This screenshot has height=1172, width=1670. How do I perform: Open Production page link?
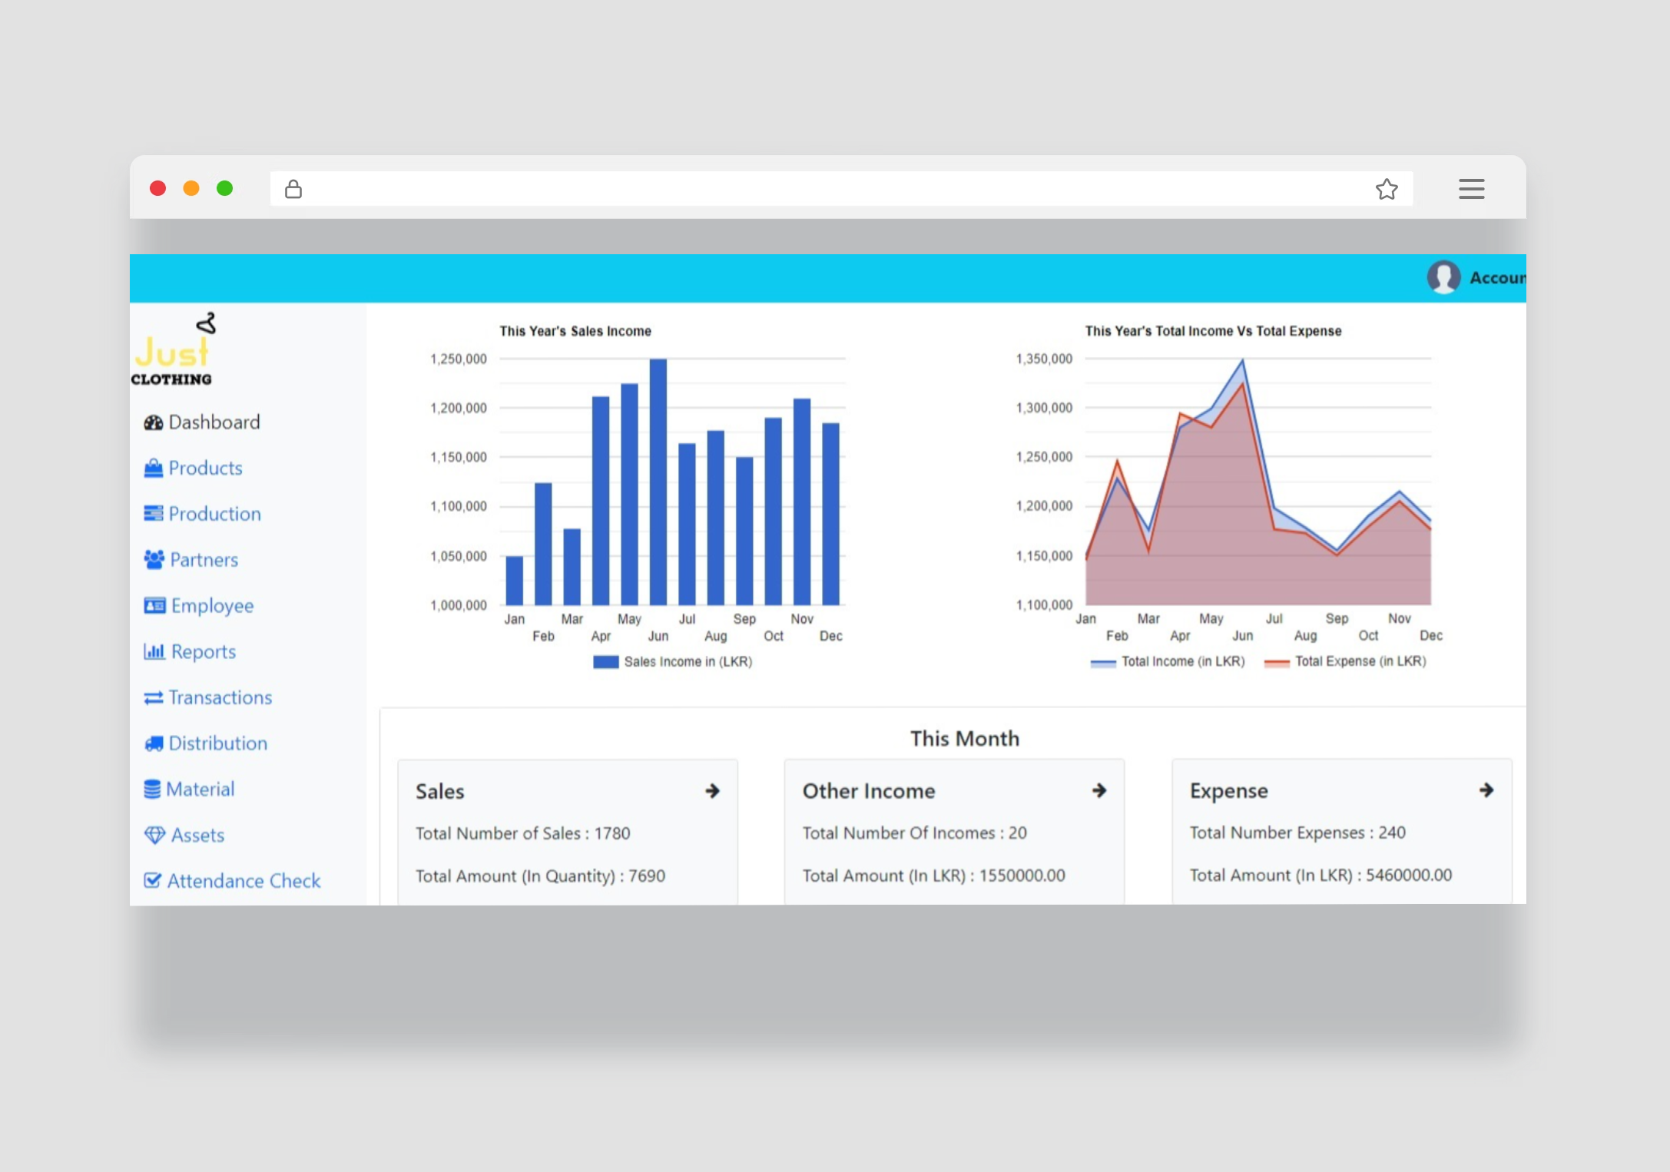click(x=214, y=514)
